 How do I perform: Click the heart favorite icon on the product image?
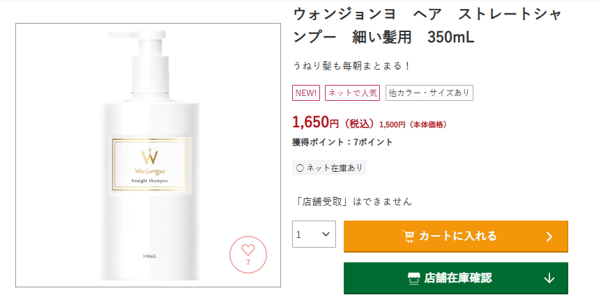[248, 250]
